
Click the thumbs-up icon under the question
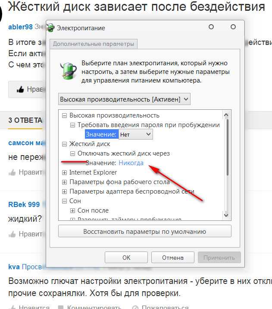click(x=20, y=89)
